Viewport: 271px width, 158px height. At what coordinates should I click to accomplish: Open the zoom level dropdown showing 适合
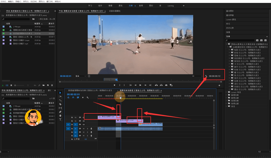tap(81, 76)
